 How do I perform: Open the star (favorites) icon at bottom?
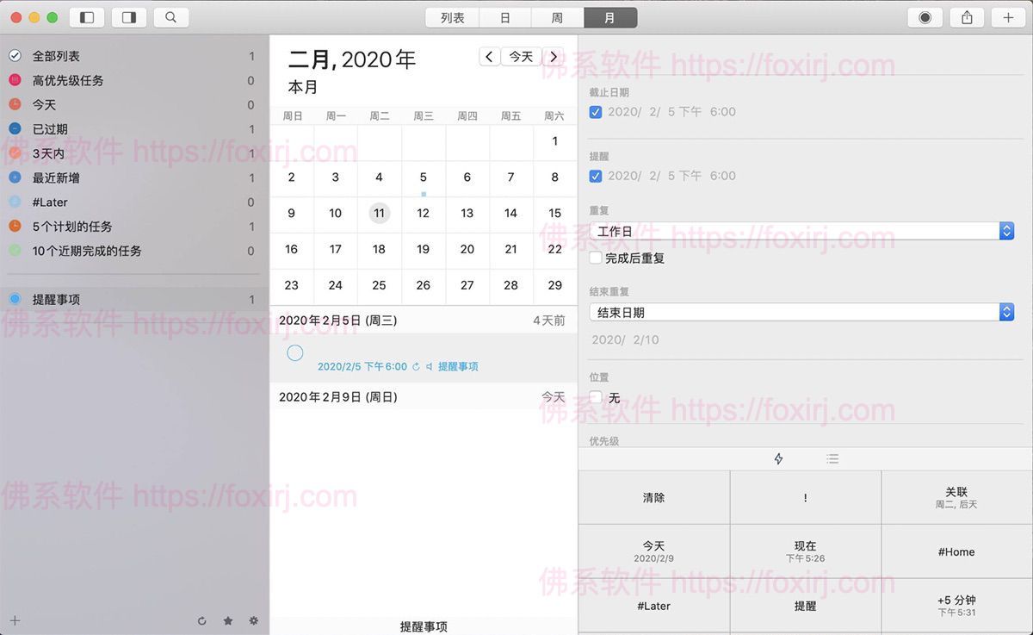tap(227, 620)
